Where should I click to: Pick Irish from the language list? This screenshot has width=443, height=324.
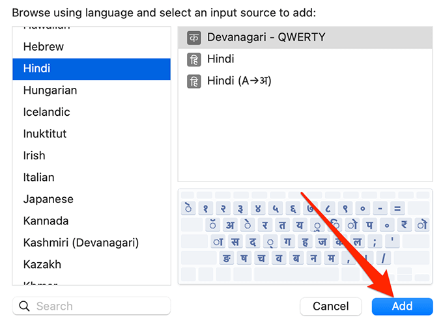pyautogui.click(x=34, y=155)
